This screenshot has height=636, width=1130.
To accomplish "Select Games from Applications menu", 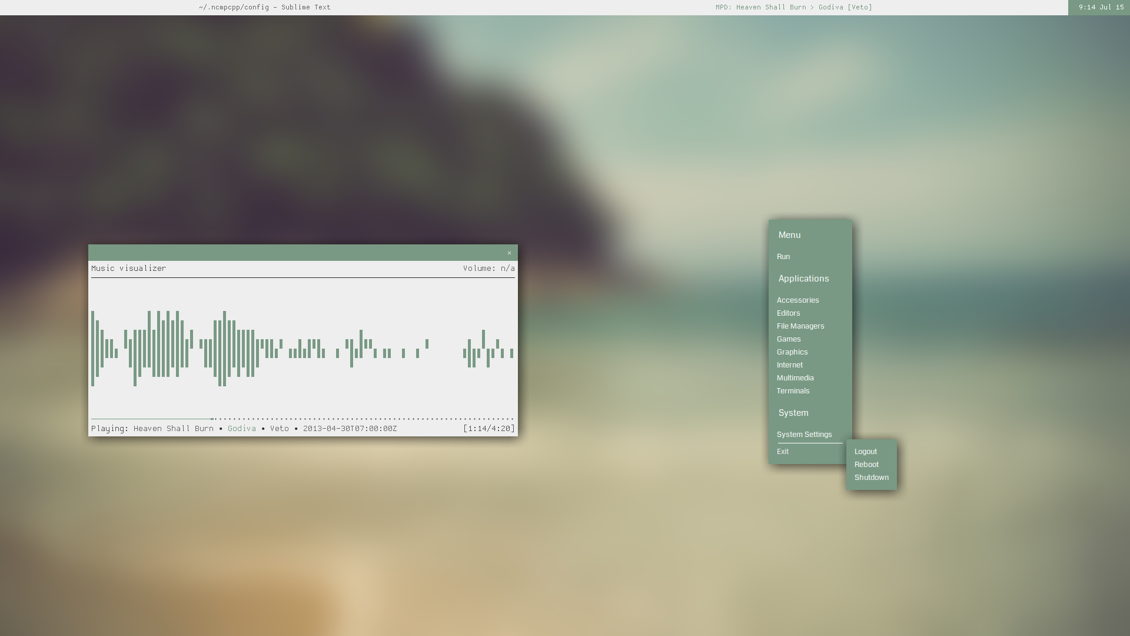I will coord(789,339).
